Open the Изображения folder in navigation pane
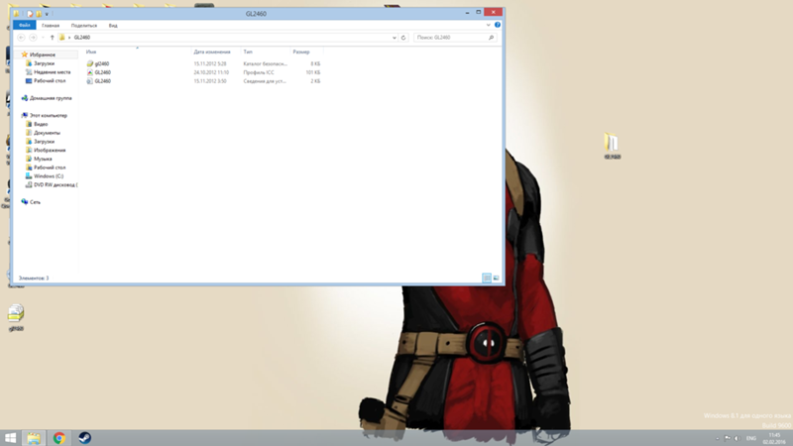 [50, 151]
